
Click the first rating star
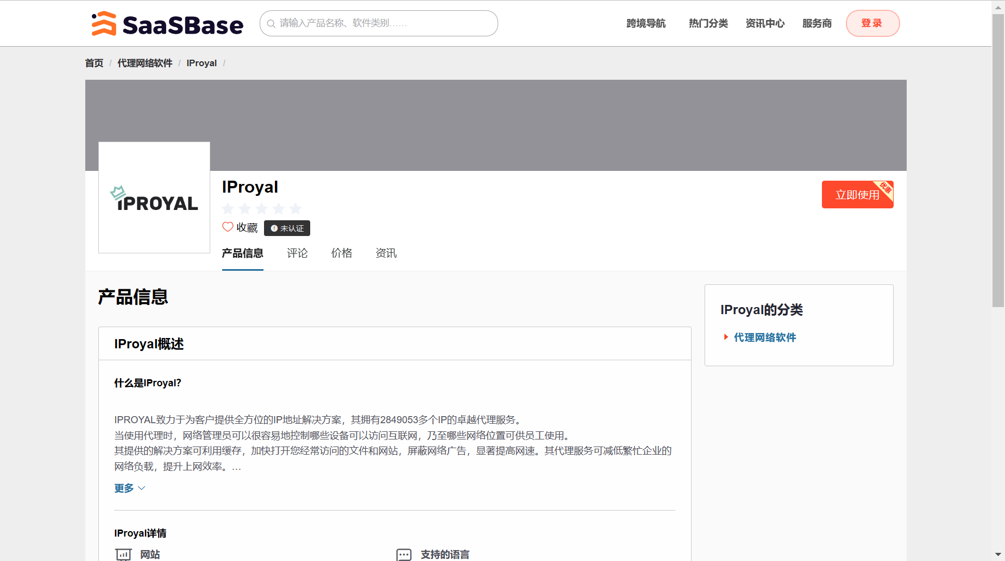228,208
